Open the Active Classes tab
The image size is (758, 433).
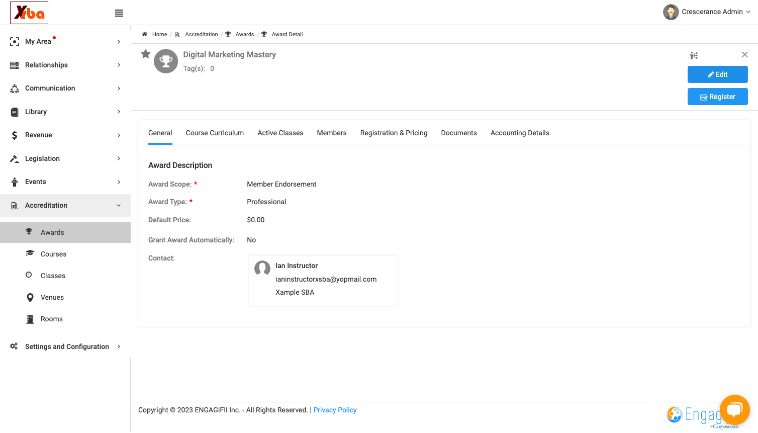tap(280, 133)
